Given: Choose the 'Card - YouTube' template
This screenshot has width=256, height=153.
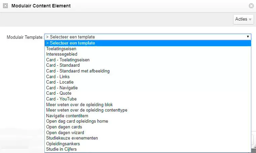Looking at the screenshot, I should point(61,99).
